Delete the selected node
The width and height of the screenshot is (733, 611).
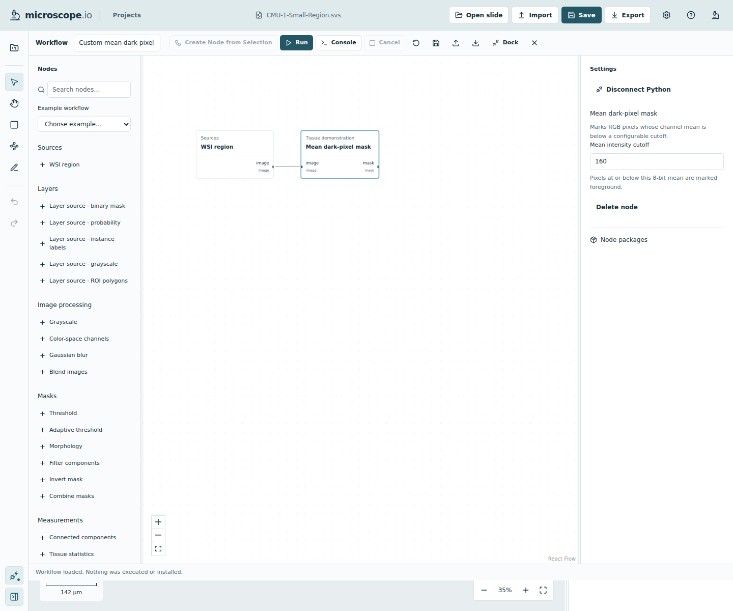point(617,207)
